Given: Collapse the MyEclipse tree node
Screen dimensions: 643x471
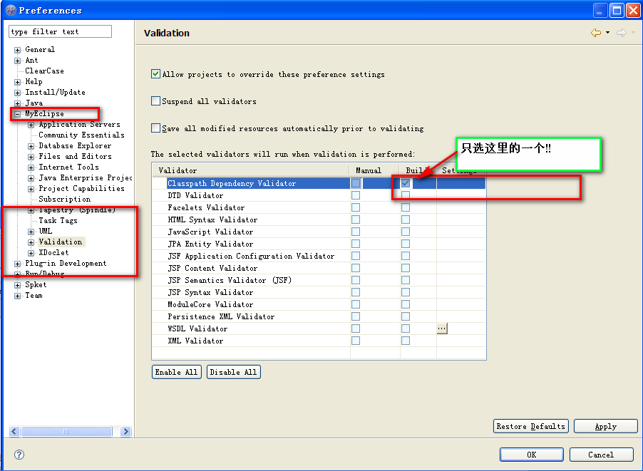Looking at the screenshot, I should pos(17,114).
